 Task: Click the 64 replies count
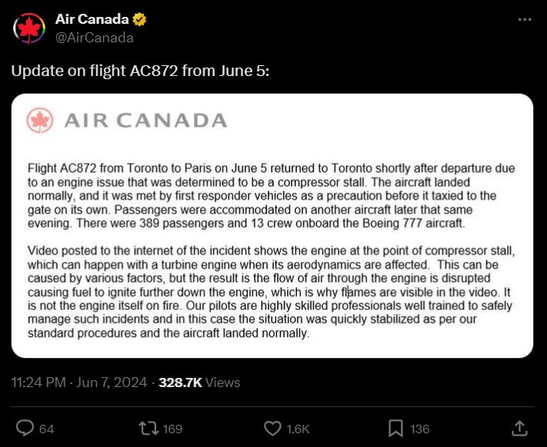pyautogui.click(x=46, y=429)
